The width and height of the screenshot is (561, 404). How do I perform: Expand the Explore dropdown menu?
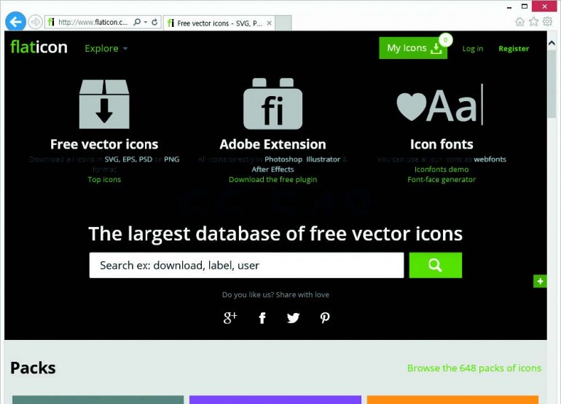tap(106, 48)
